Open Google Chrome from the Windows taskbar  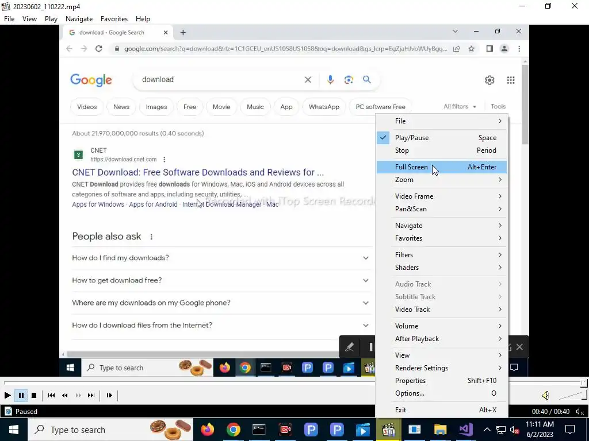click(x=234, y=430)
